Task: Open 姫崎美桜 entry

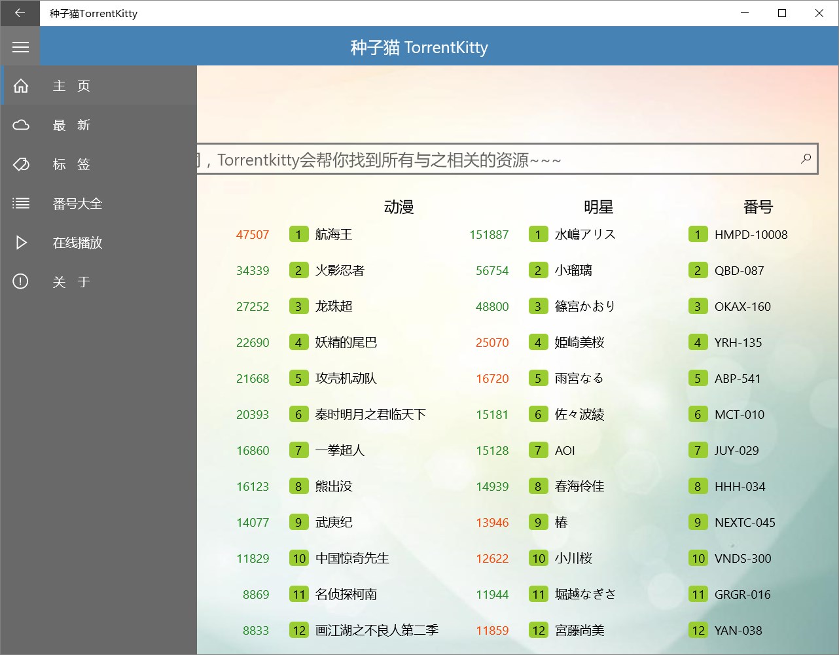Action: [x=579, y=343]
